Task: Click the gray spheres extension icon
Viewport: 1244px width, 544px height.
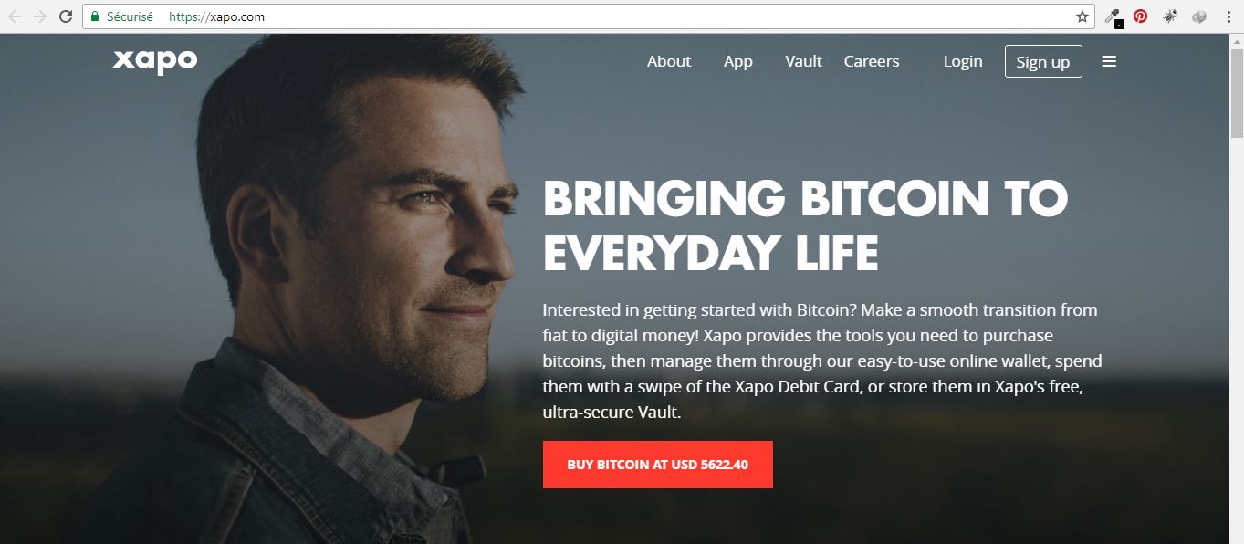Action: 1198,16
